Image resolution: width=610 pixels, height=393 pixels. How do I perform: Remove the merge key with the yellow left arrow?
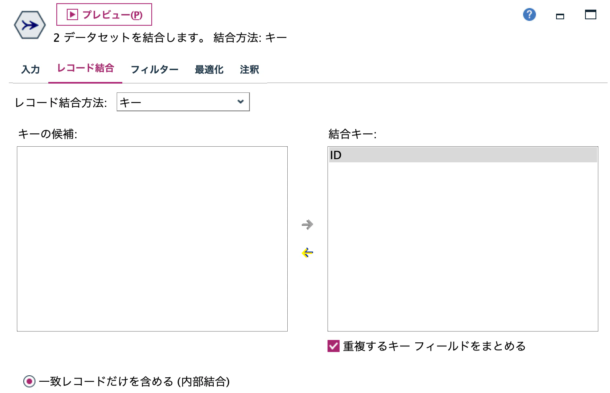tap(307, 253)
